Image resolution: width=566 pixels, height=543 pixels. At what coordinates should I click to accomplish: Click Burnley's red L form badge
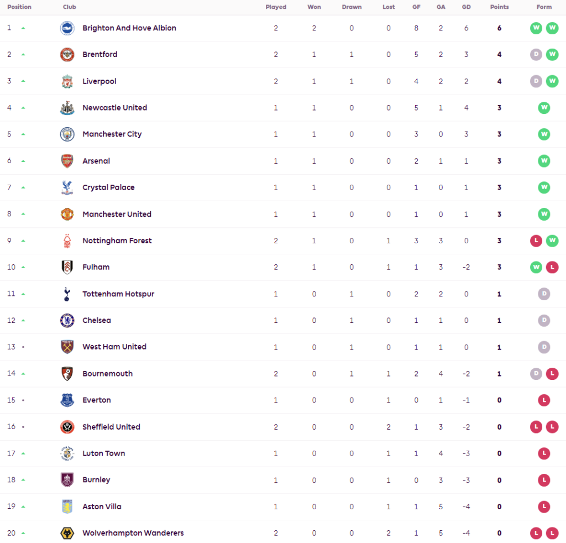point(544,480)
